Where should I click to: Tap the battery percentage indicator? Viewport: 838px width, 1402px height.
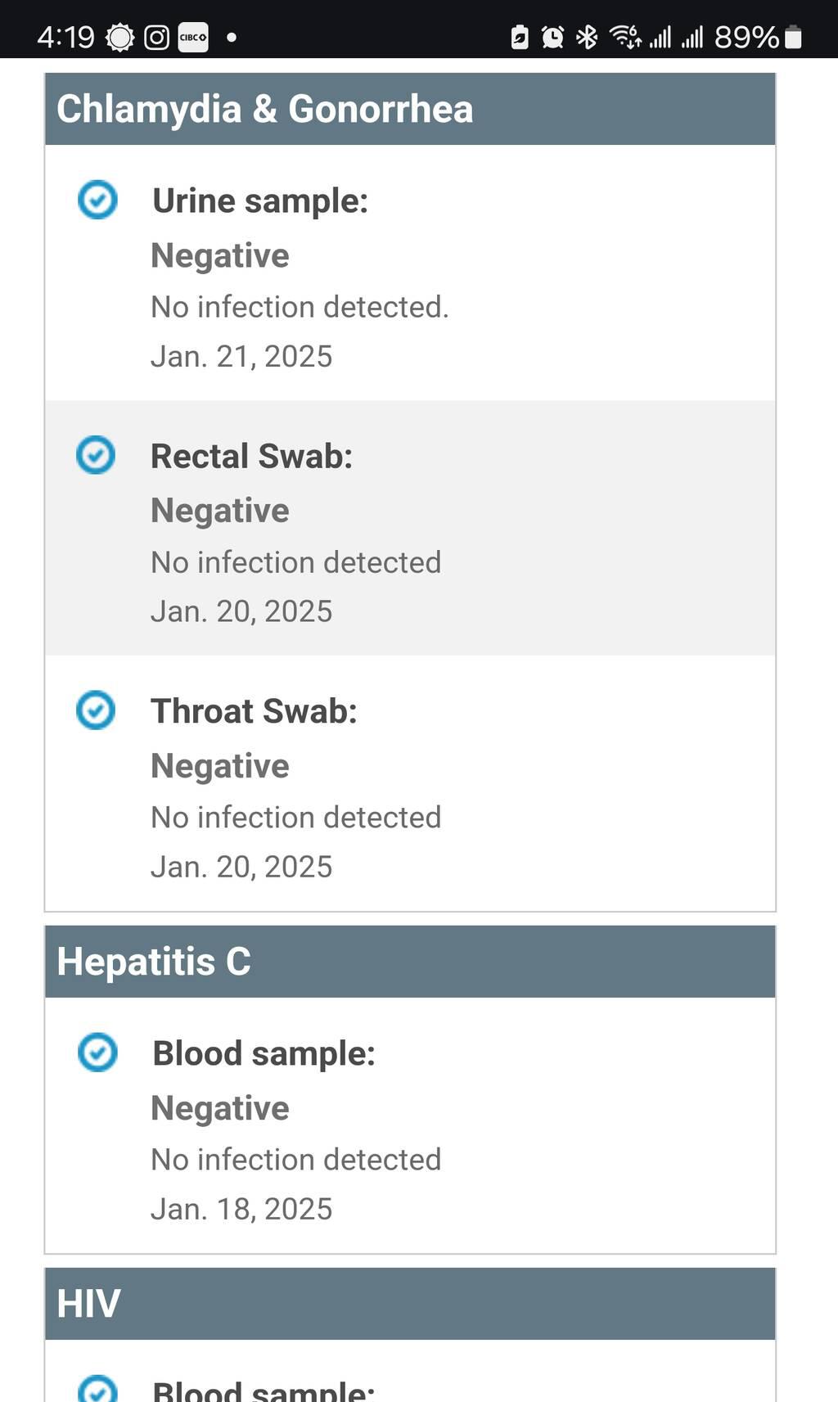pos(746,37)
